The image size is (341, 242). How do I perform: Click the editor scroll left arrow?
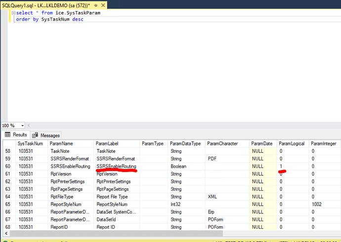(x=29, y=125)
